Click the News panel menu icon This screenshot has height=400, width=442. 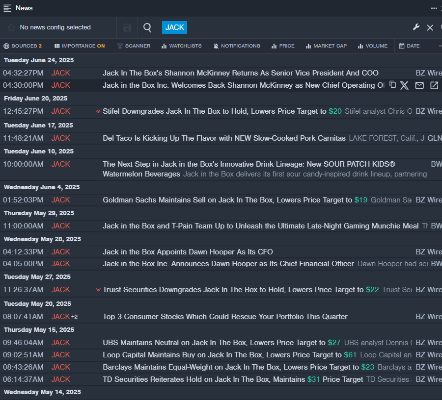7,8
